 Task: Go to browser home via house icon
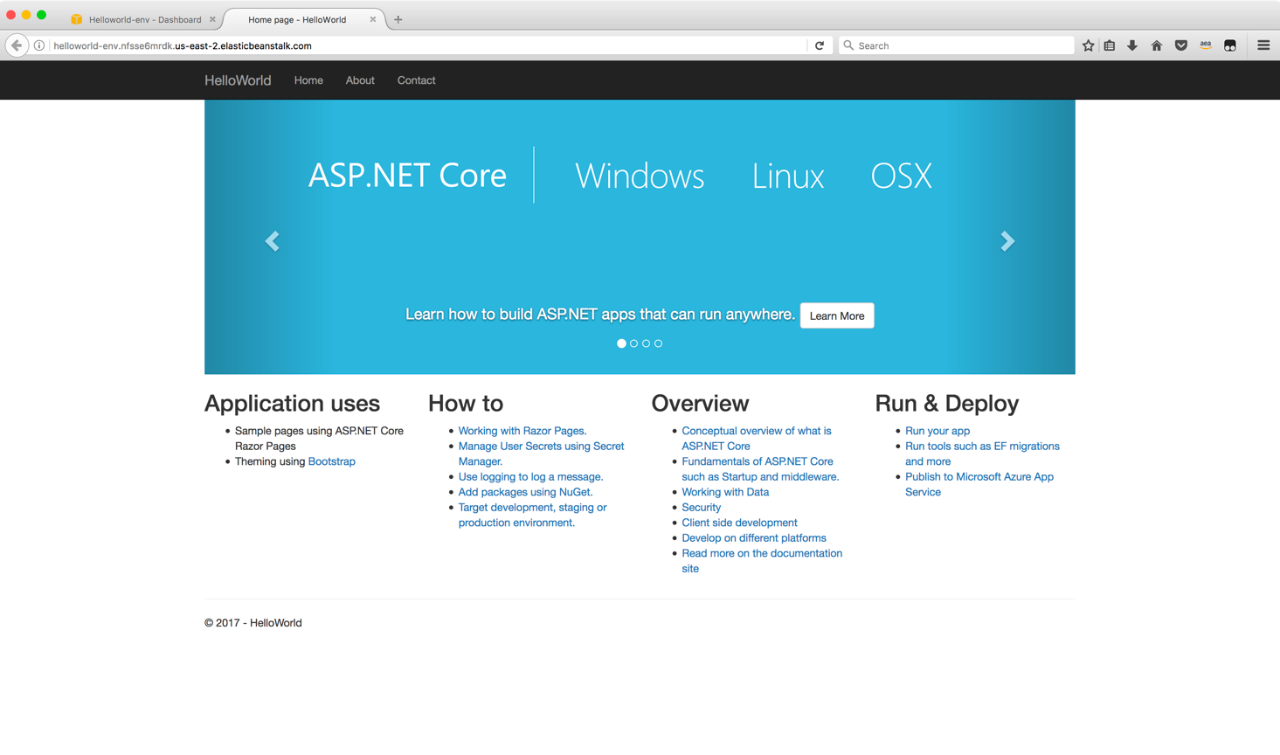point(1157,45)
